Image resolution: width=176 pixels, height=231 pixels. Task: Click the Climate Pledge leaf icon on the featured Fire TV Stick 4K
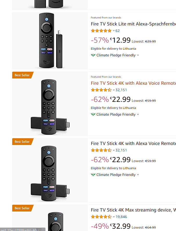[93, 114]
